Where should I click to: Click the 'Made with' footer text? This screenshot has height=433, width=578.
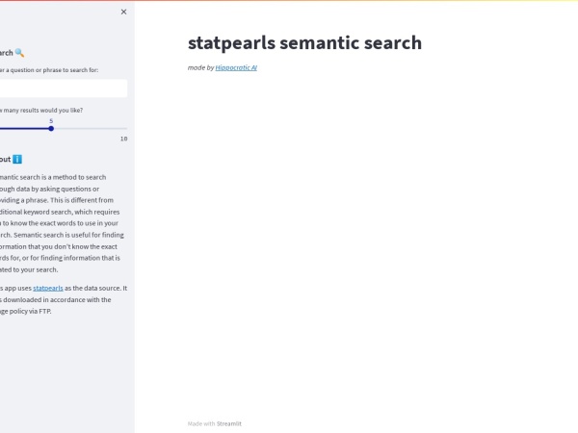pyautogui.click(x=201, y=423)
